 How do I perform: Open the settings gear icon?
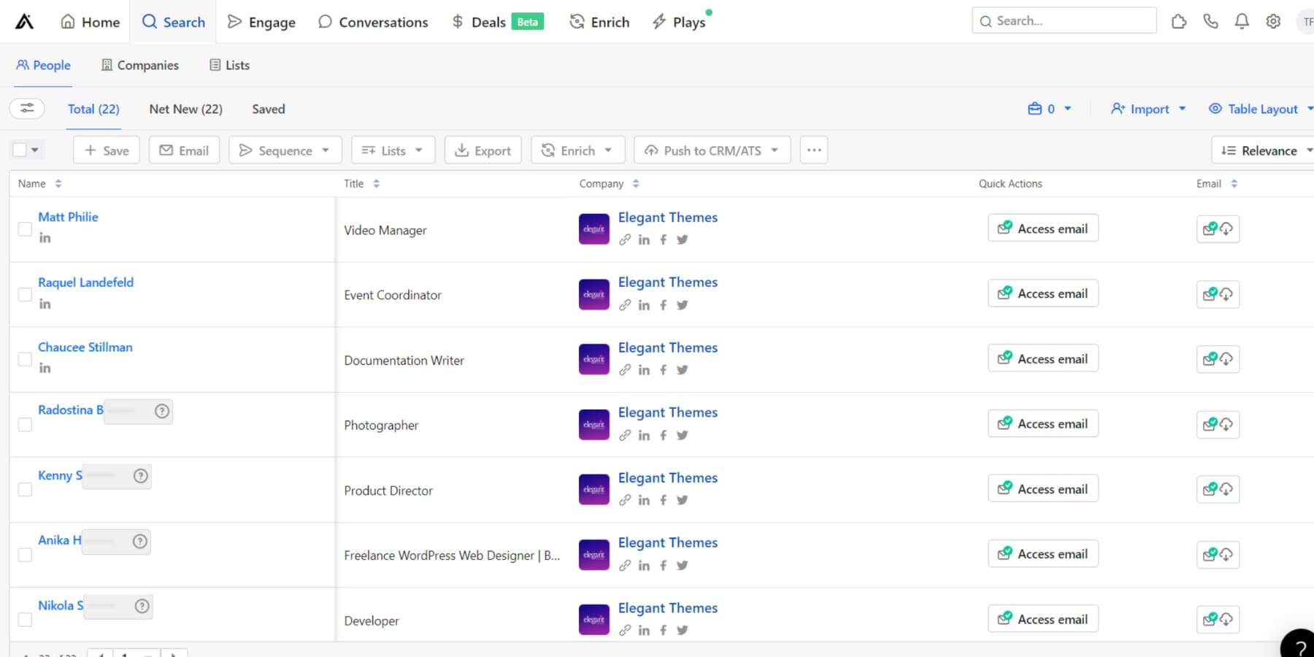pos(1273,21)
